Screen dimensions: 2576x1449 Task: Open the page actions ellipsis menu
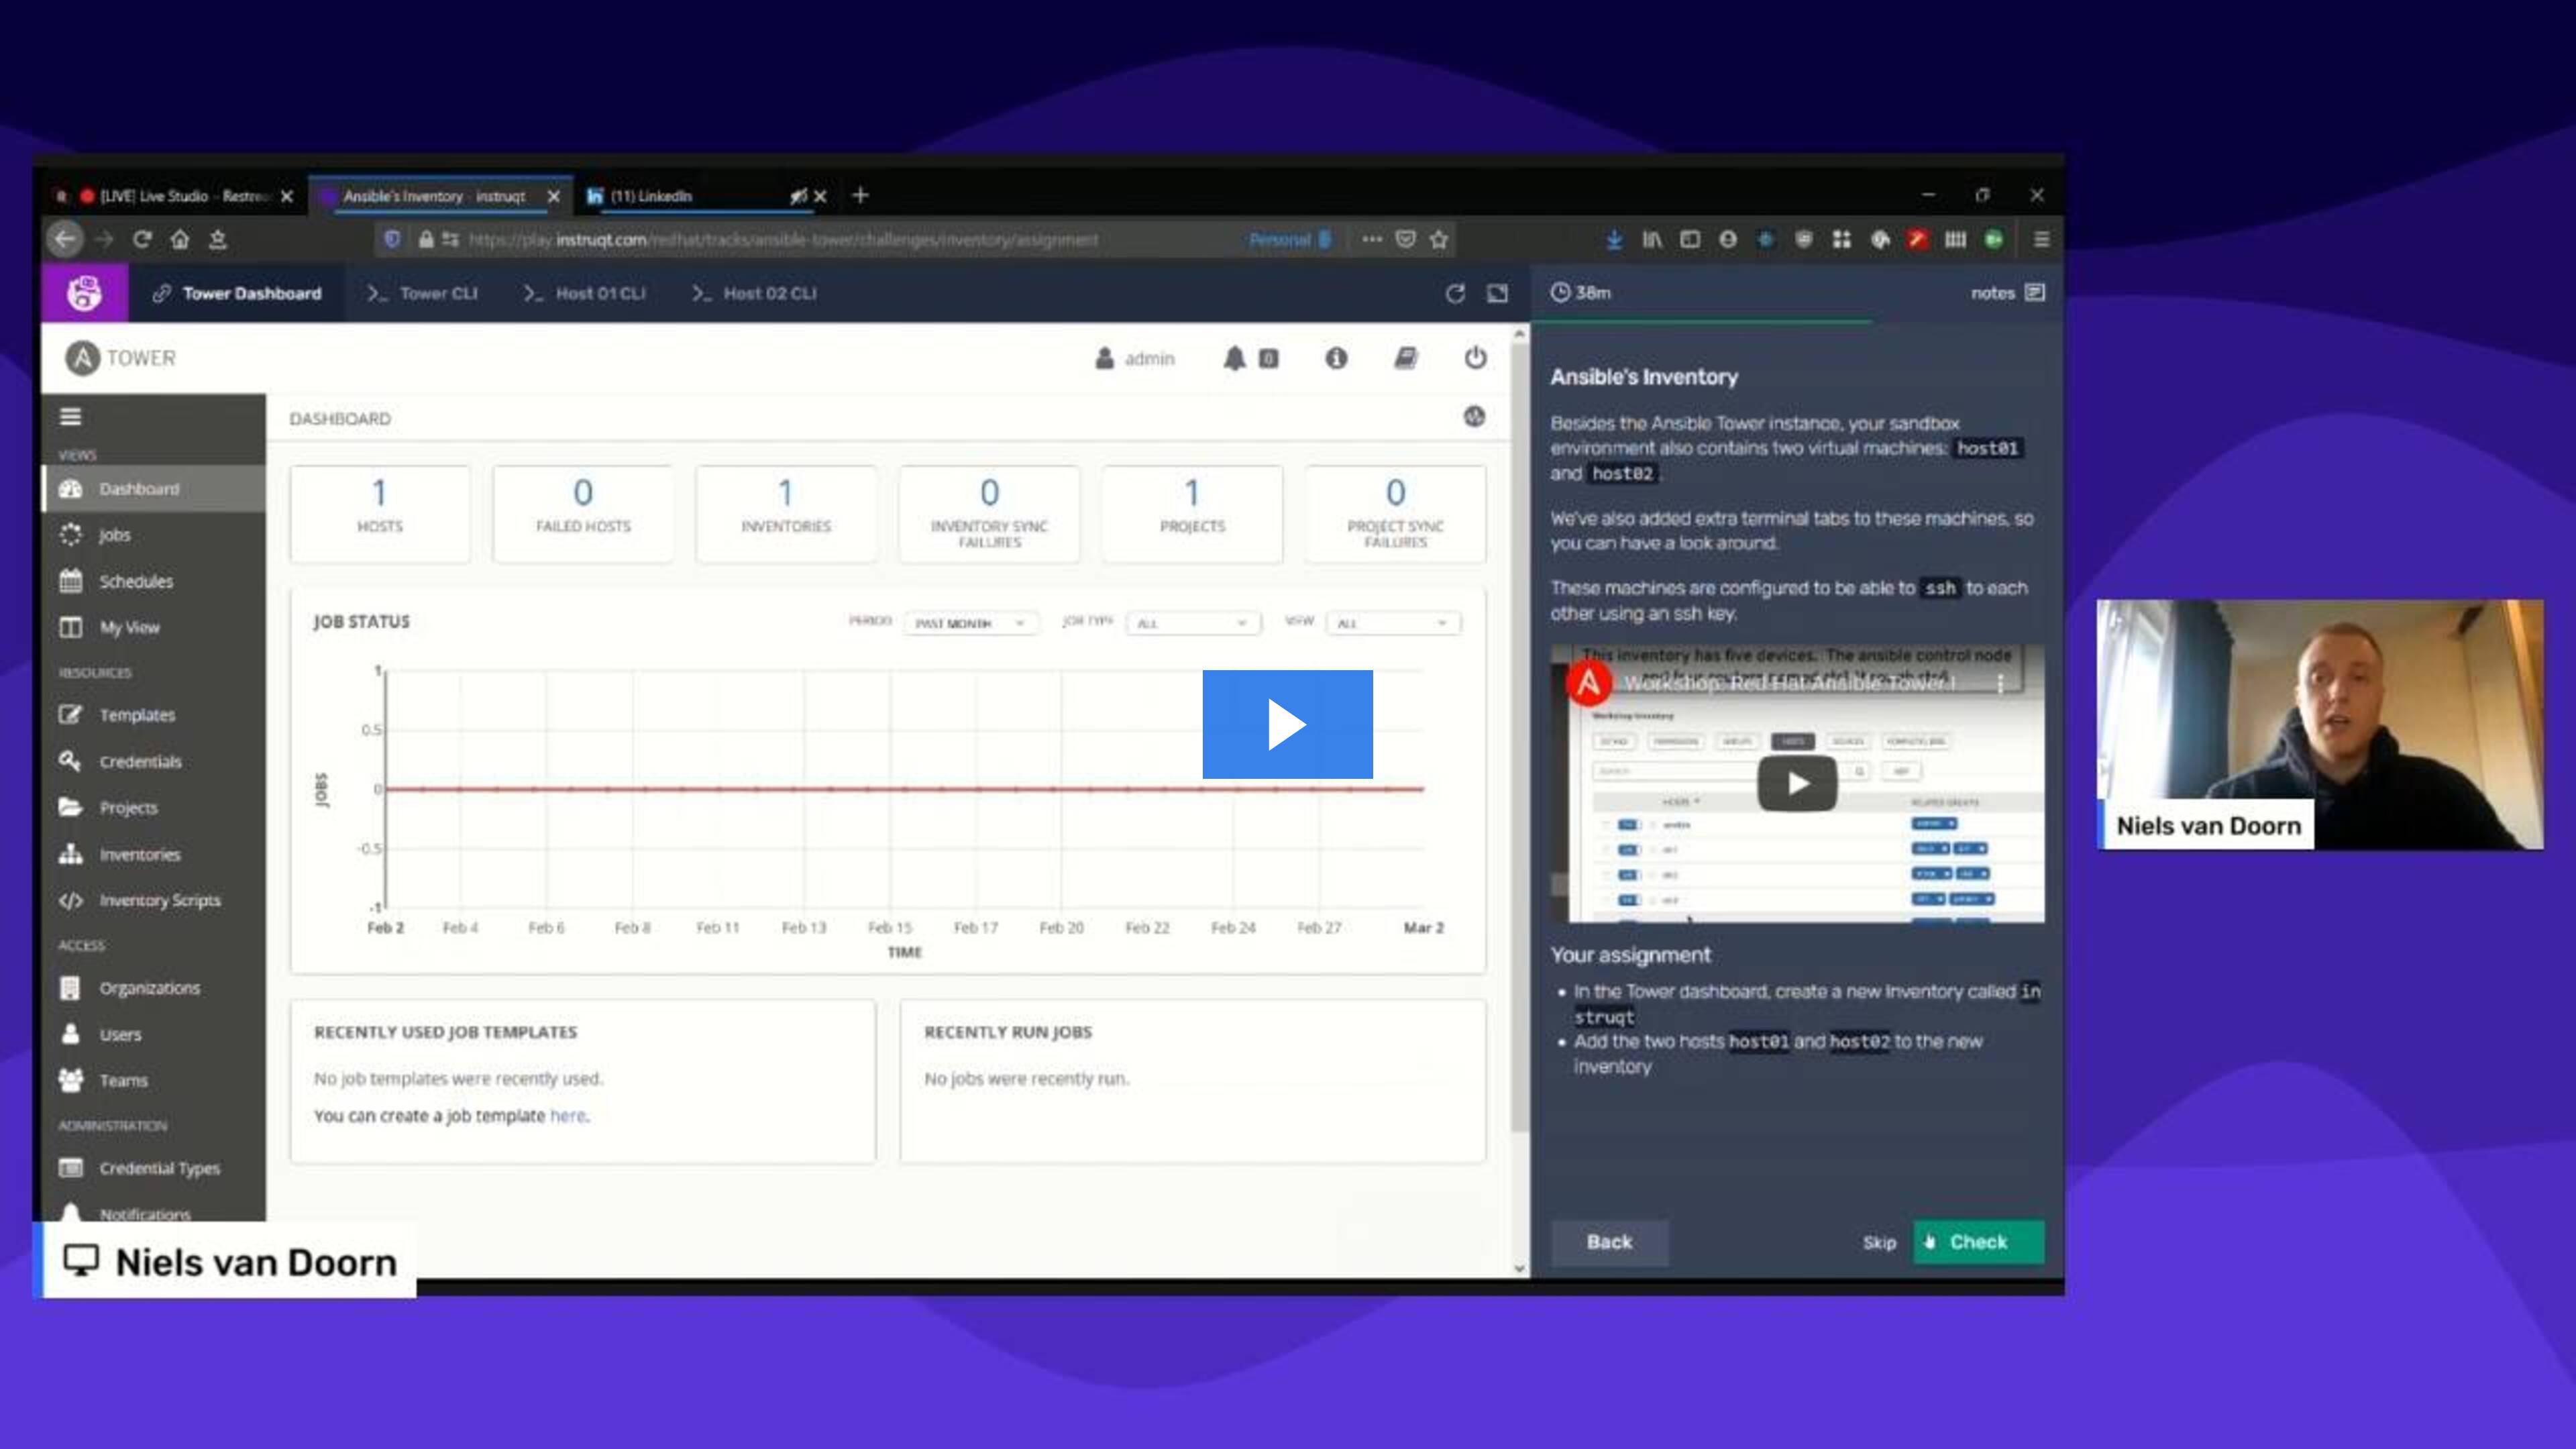[x=1371, y=239]
